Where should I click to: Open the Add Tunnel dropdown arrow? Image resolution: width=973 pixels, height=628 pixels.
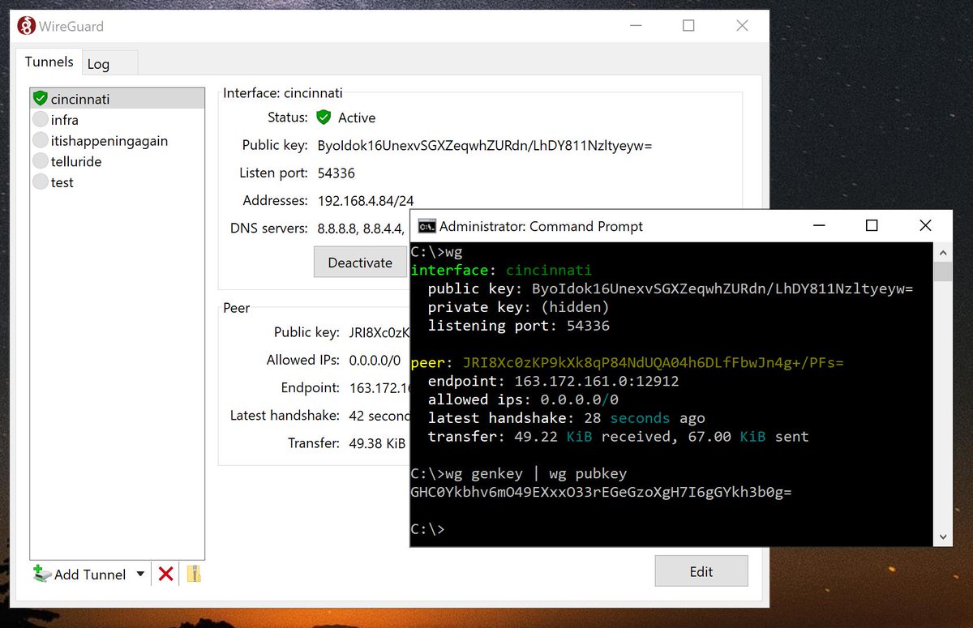click(x=140, y=574)
